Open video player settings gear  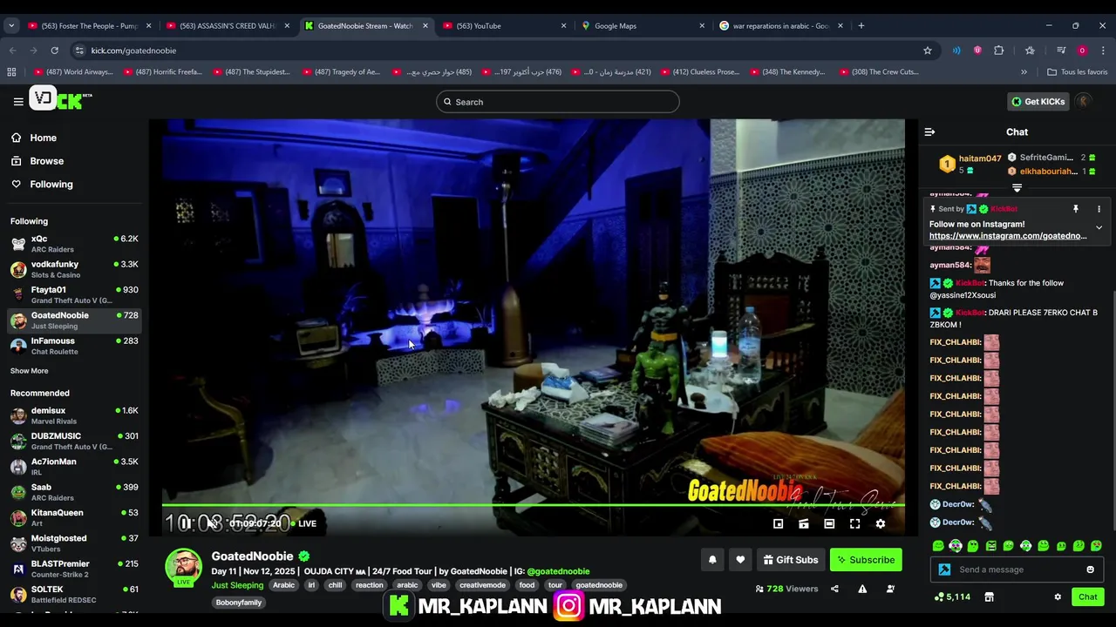tap(881, 523)
